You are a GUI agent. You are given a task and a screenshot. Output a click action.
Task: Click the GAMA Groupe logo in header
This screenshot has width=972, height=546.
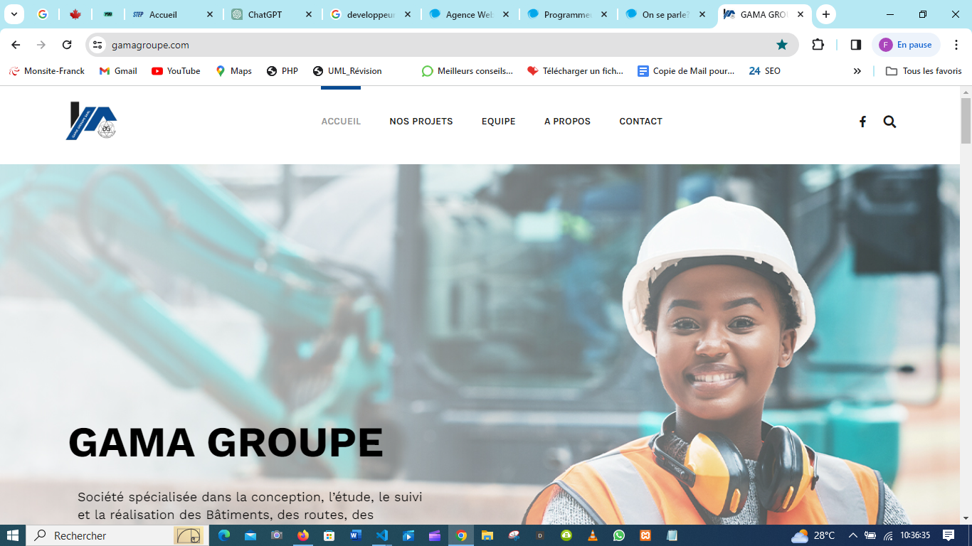[x=91, y=121]
